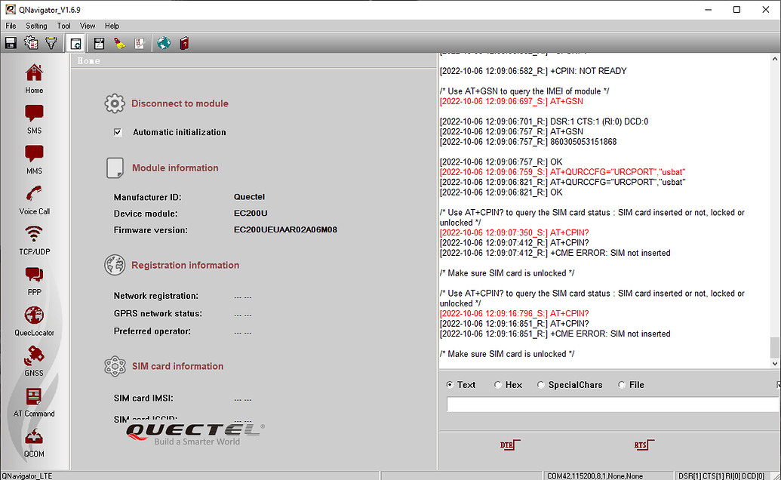The height and width of the screenshot is (480, 781).
Task: Open the Setting menu
Action: pyautogui.click(x=36, y=25)
